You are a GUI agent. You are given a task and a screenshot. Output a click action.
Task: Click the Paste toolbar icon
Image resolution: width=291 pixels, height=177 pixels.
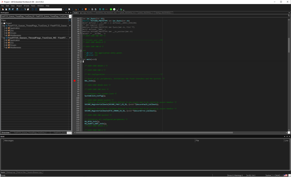pos(28,9)
